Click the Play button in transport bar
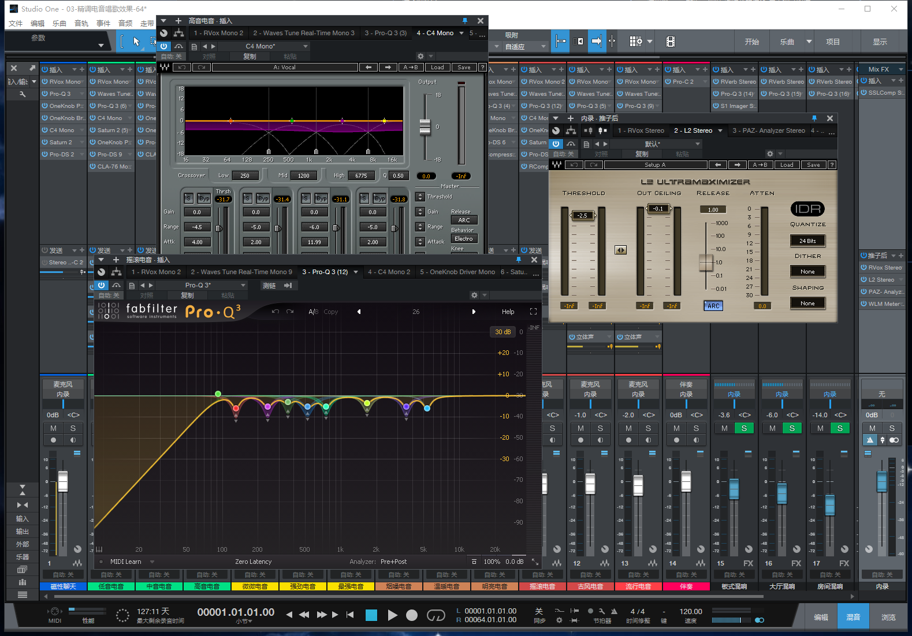 click(x=392, y=615)
